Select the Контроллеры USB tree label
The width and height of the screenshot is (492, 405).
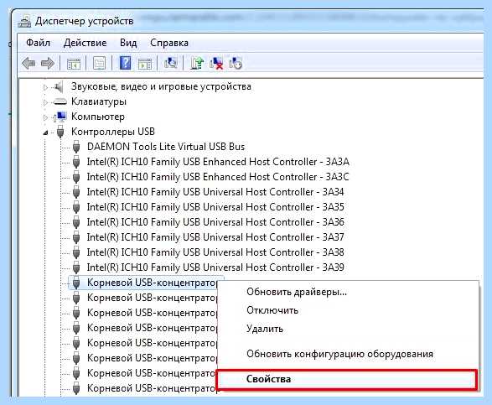(113, 132)
